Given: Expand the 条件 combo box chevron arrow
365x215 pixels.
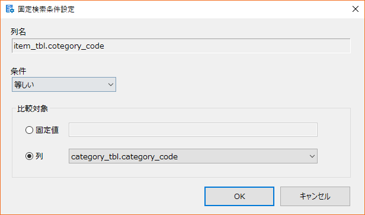Looking at the screenshot, I should (111, 85).
